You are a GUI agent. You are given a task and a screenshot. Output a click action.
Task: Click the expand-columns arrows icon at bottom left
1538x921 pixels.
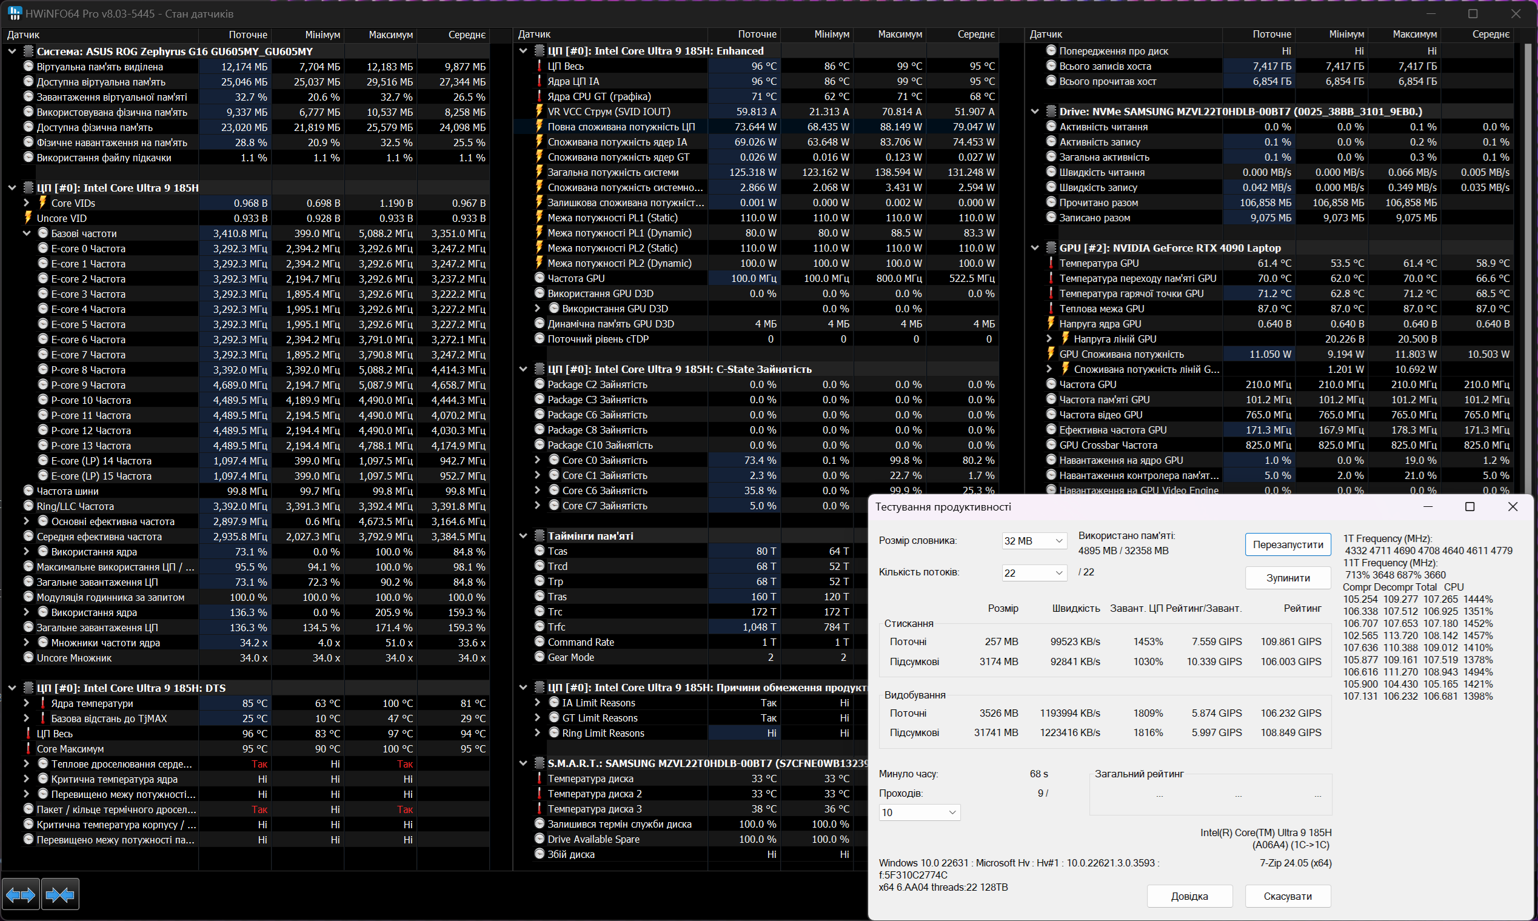click(x=21, y=894)
